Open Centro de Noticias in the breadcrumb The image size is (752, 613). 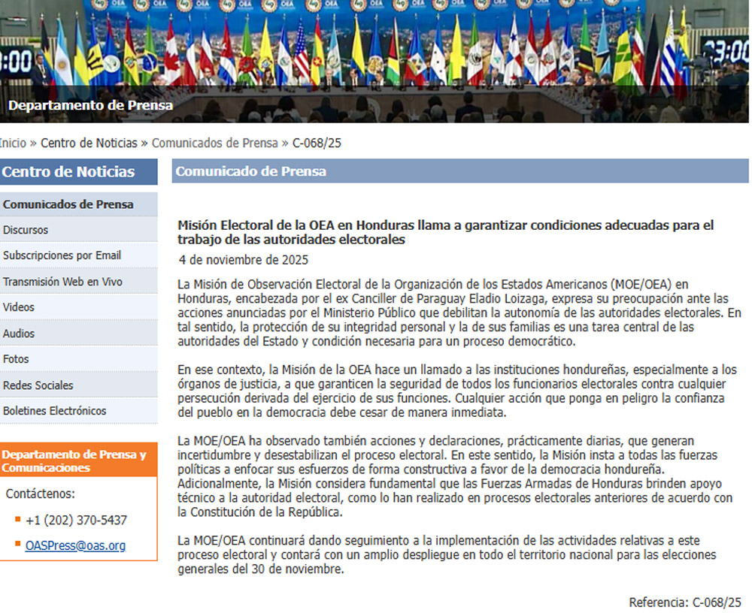point(89,143)
